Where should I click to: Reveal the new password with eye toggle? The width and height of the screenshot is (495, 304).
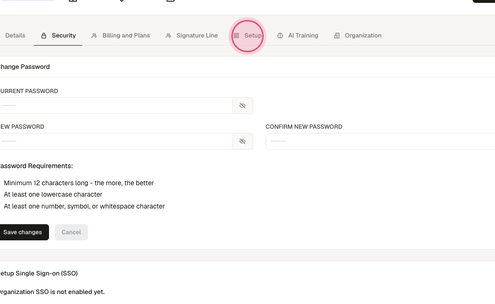[242, 142]
